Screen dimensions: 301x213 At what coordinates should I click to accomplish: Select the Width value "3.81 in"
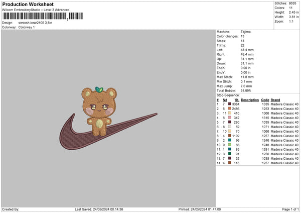click(x=293, y=17)
